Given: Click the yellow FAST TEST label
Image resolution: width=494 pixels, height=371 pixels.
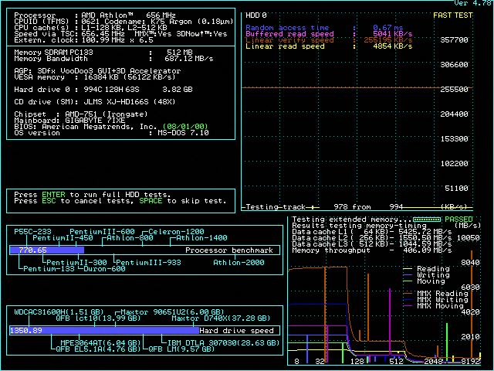Looking at the screenshot, I should (453, 15).
